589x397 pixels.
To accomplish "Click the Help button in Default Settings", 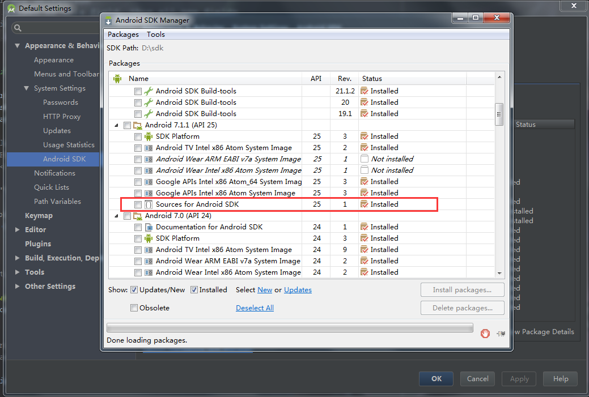I will click(x=561, y=379).
